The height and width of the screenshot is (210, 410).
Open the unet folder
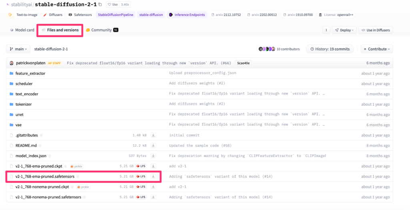[19, 115]
